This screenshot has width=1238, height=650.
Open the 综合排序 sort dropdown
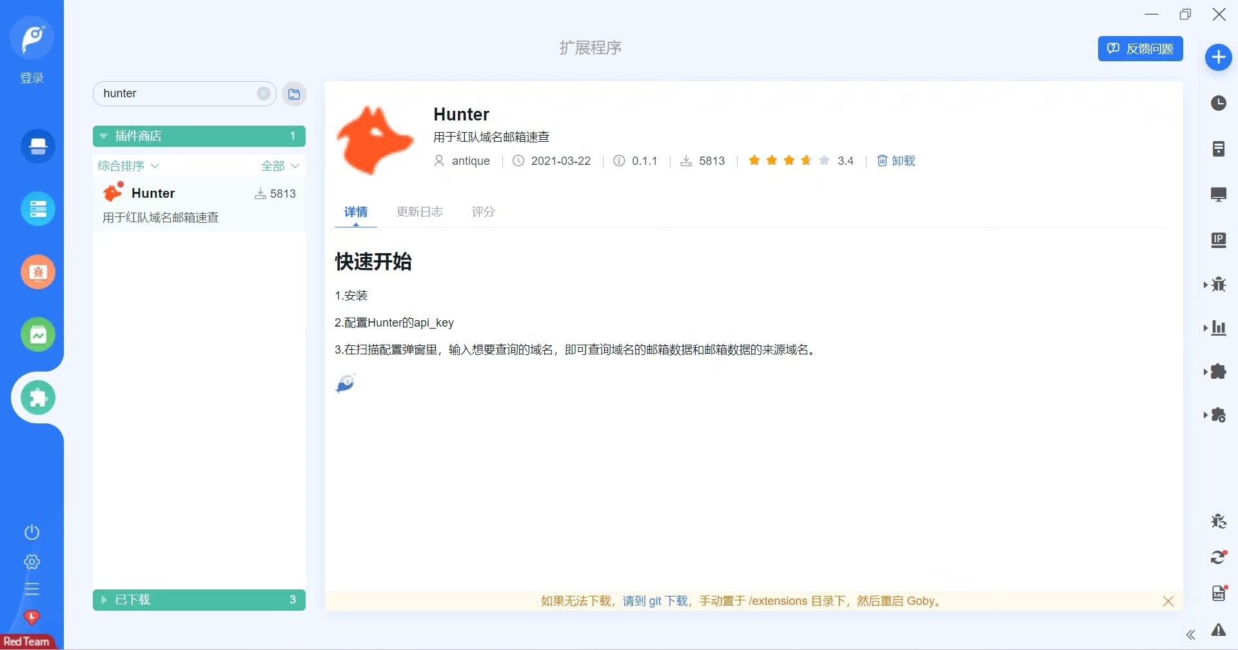128,166
